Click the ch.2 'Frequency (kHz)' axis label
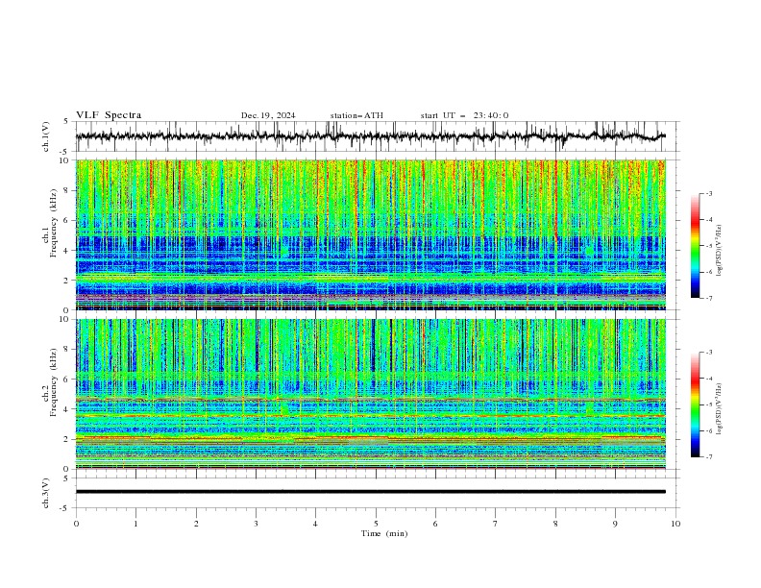The image size is (761, 588). pyautogui.click(x=54, y=382)
